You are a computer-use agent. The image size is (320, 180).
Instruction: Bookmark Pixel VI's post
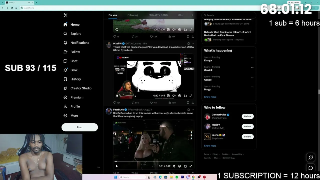point(188,102)
